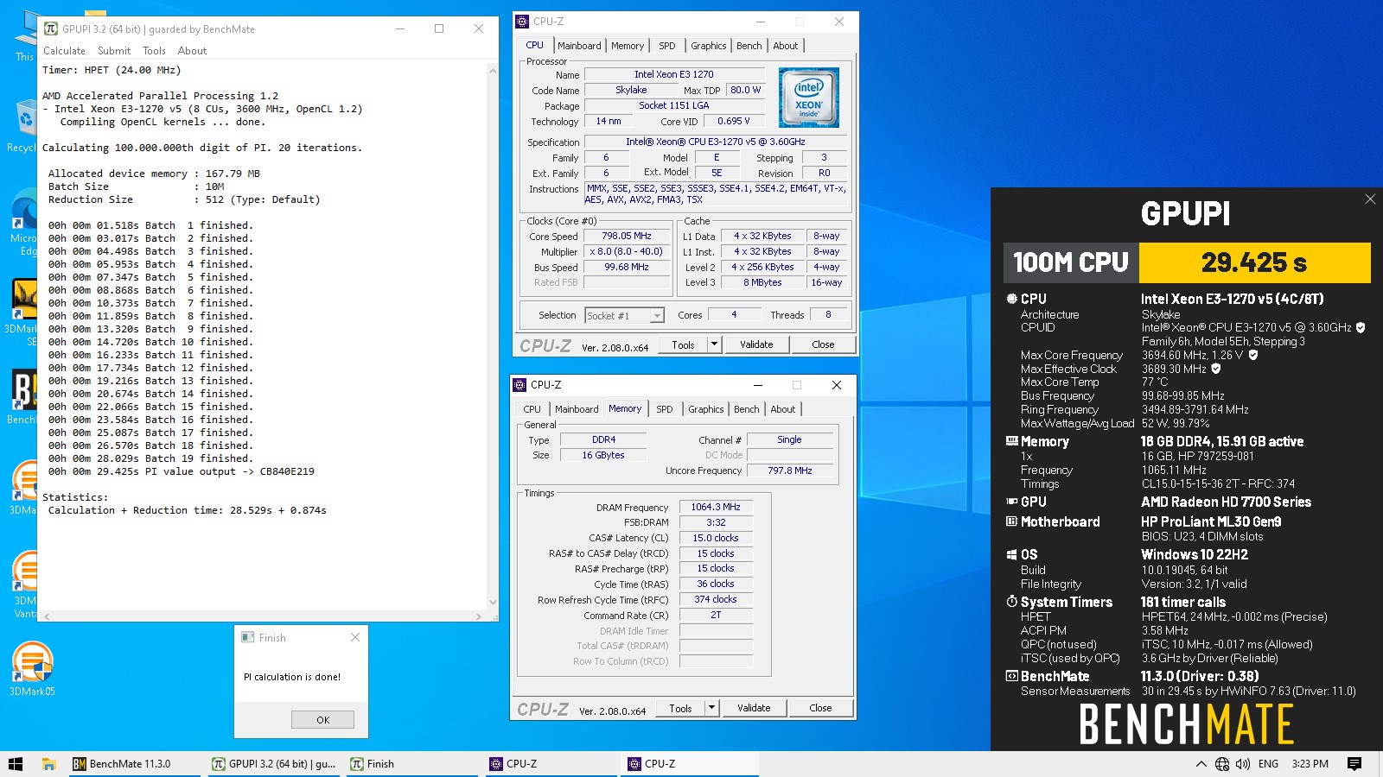Open network globe icon in system tray
Screen dimensions: 1383x777
click(x=1222, y=764)
